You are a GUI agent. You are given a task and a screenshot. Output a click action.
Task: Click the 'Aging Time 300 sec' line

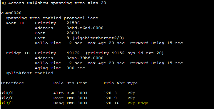[x=60, y=68]
